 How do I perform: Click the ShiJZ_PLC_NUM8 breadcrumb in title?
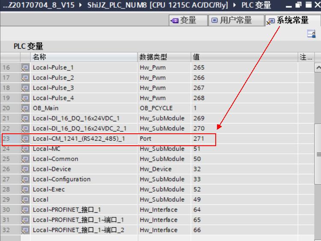158,5
